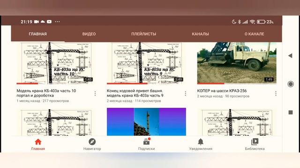Open the ГЛАВНАЯ channel tab

(37, 34)
